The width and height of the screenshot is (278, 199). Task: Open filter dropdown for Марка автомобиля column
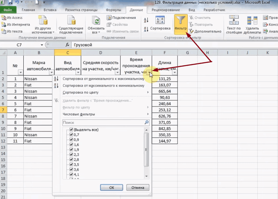(x=51, y=72)
